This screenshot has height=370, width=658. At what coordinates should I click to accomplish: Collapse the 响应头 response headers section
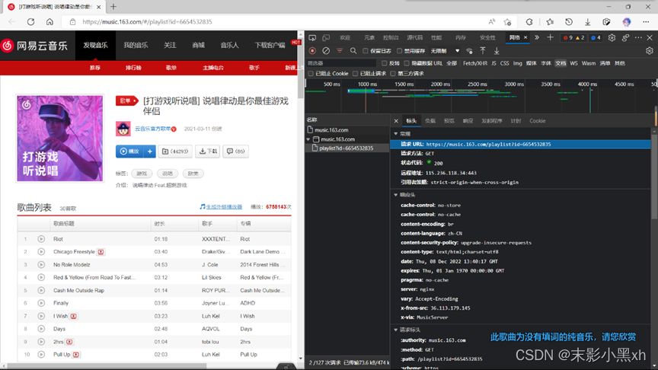[x=396, y=195]
